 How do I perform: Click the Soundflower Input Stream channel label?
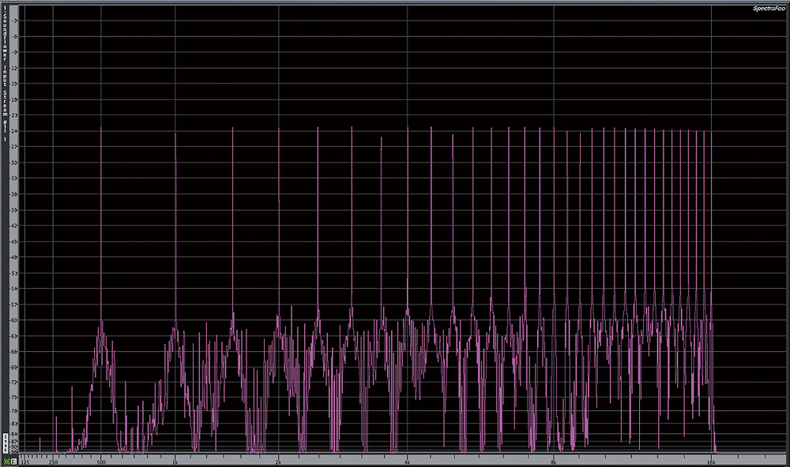[5, 73]
